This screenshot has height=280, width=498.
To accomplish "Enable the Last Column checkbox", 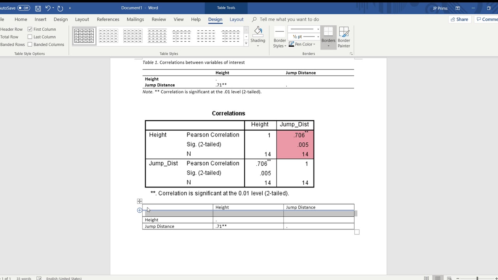I will pos(30,37).
